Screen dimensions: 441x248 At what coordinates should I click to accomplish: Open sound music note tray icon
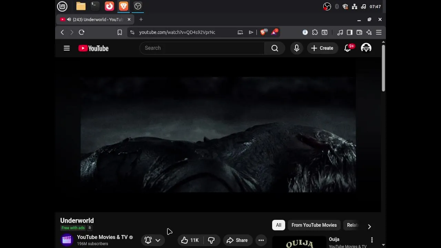363,7
